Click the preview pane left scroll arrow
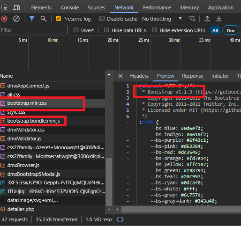This screenshot has height=226, width=241. (117, 209)
